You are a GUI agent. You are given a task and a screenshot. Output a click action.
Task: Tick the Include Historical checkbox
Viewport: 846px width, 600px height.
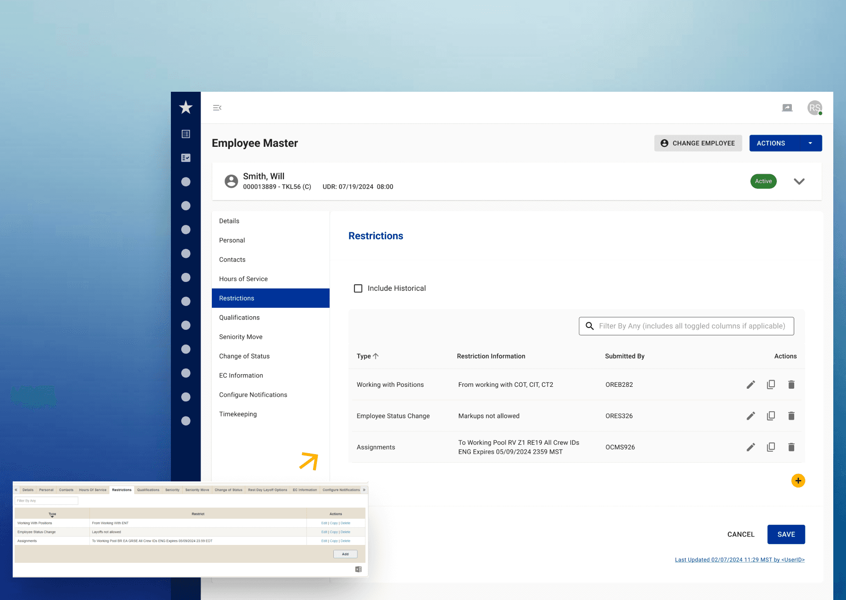pos(358,288)
